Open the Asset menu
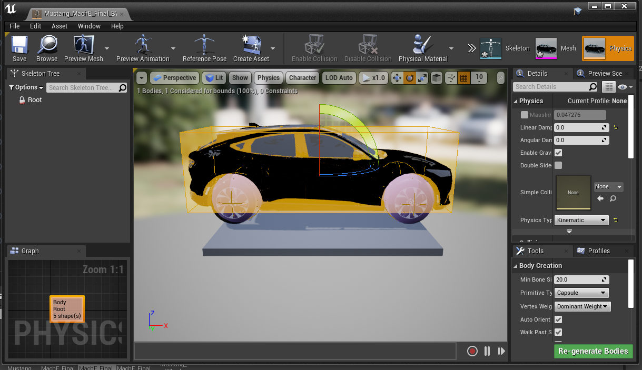Image resolution: width=642 pixels, height=370 pixels. tap(60, 26)
